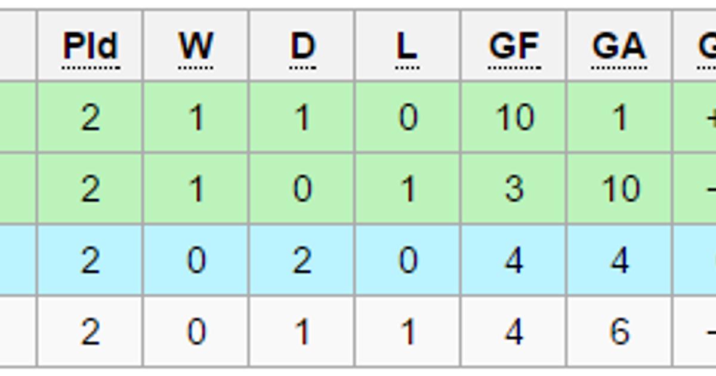The image size is (716, 376).
Task: Select the D draws column header
Action: 303,46
